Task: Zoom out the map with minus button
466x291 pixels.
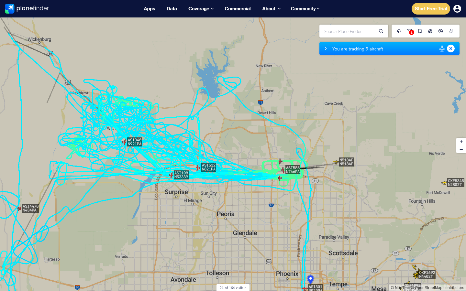Action: (x=461, y=150)
